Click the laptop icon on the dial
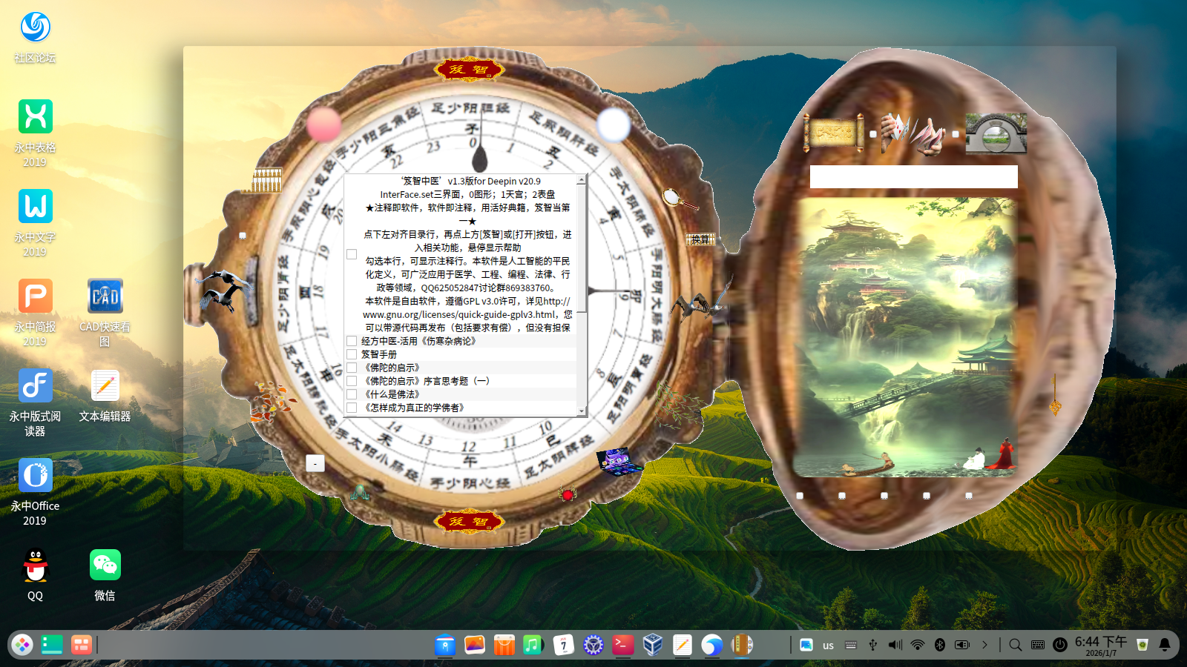This screenshot has width=1187, height=667. (619, 461)
